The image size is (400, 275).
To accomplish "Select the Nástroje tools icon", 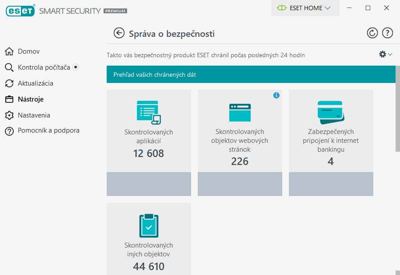I will [x=9, y=99].
